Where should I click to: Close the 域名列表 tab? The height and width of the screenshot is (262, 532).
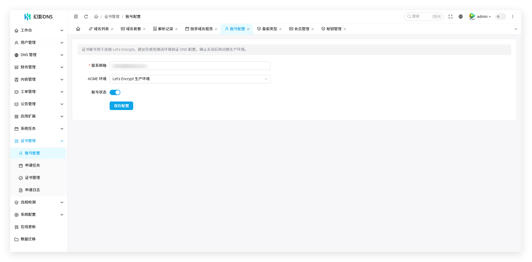112,29
